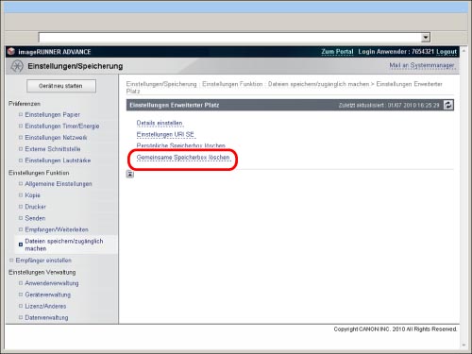Select Empfänger einstellen in the sidebar
This screenshot has height=354, width=472.
43,261
